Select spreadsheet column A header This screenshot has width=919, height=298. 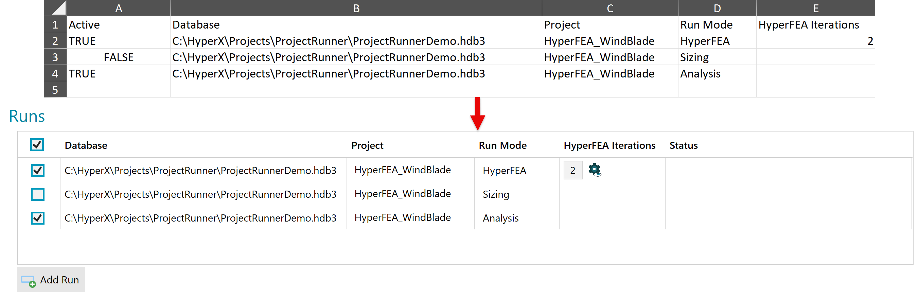119,8
